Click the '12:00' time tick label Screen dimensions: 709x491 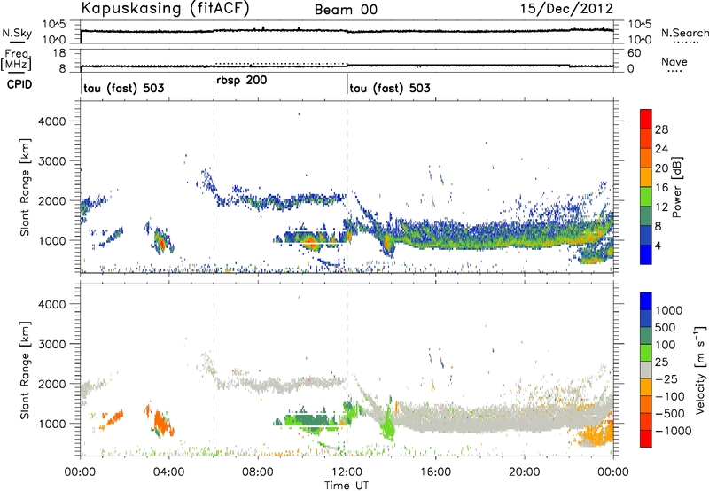tap(347, 472)
